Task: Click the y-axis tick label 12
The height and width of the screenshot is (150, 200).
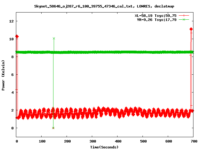Action: [x=11, y=21]
